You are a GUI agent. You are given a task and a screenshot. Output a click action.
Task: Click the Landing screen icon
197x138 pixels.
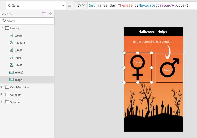point(7,28)
